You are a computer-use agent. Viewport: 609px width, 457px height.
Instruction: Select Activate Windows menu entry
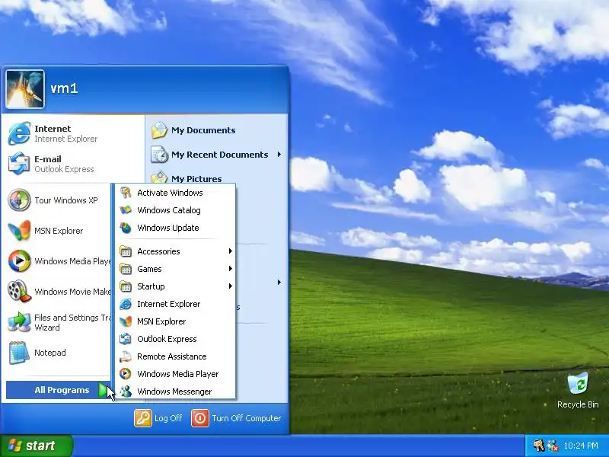[174, 193]
